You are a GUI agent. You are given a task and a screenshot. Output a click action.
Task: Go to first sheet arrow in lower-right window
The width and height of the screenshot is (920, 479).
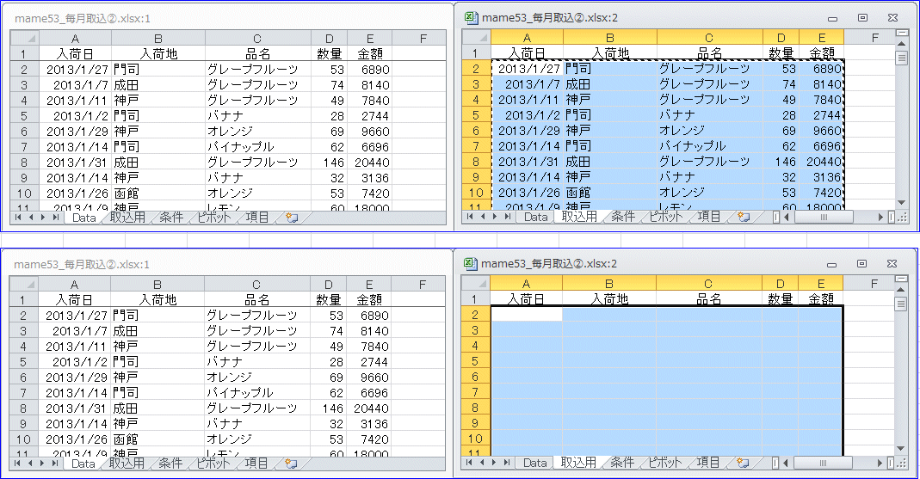[x=469, y=463]
